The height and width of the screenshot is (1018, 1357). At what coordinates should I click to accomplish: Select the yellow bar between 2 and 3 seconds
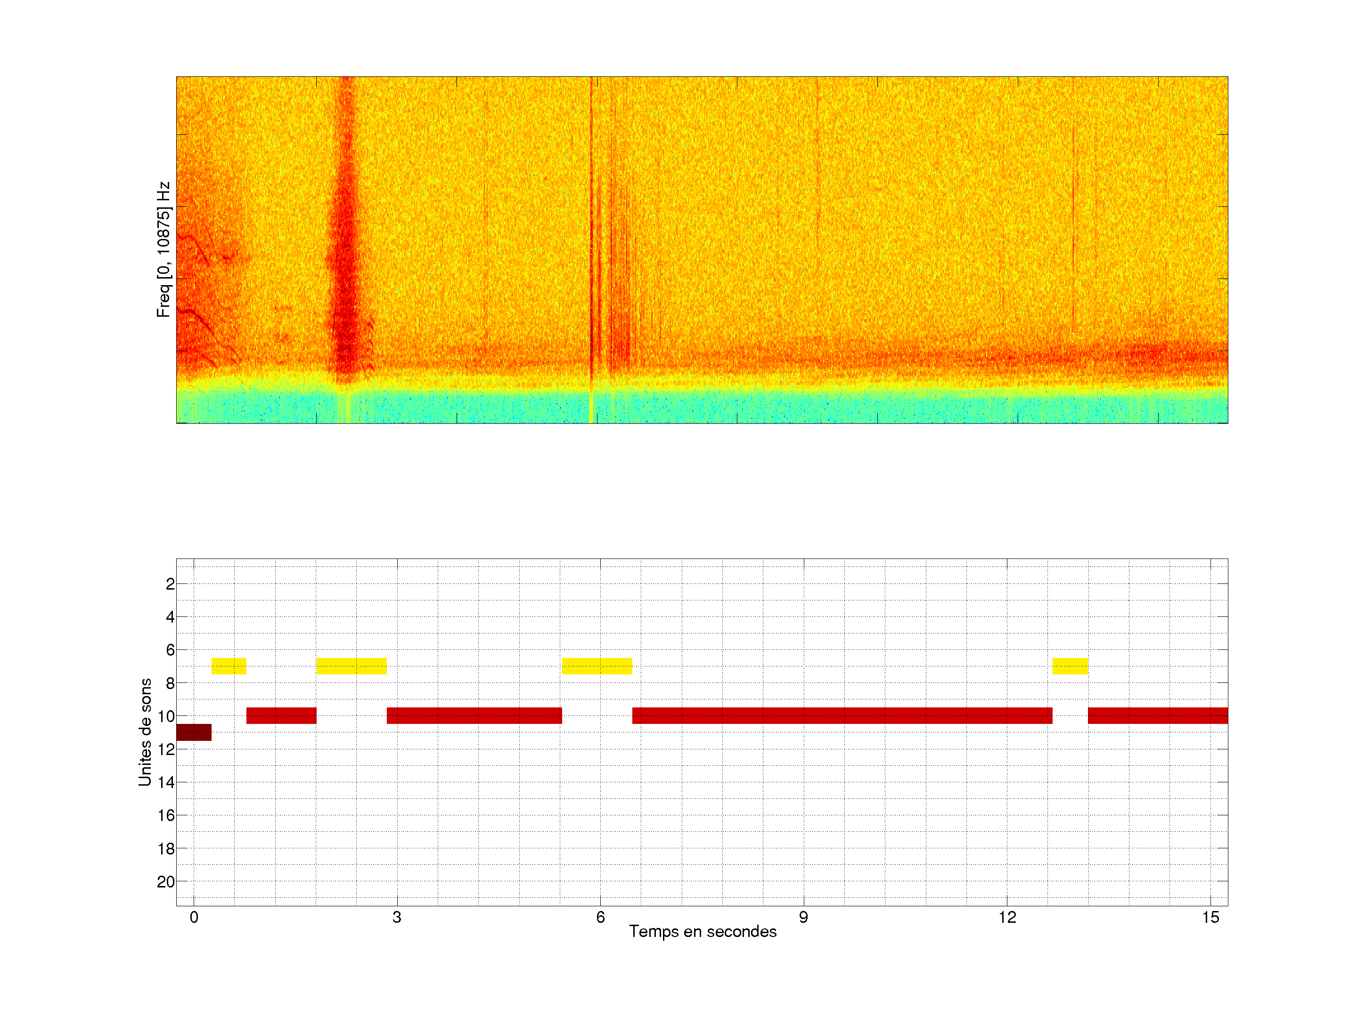coord(352,666)
